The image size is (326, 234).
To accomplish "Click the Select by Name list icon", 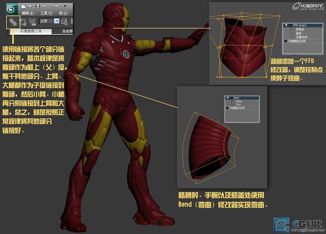I will point(72,21).
